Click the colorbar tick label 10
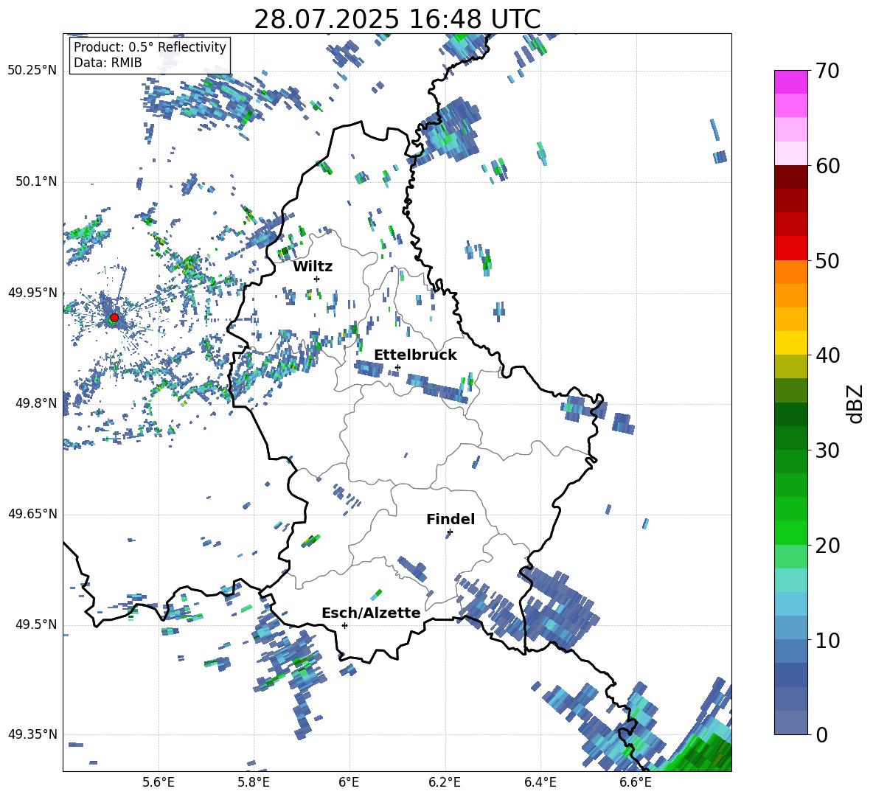This screenshot has height=797, width=873. pyautogui.click(x=827, y=641)
